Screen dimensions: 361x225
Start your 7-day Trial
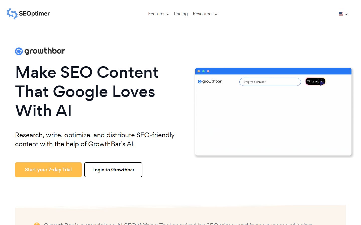coord(48,170)
